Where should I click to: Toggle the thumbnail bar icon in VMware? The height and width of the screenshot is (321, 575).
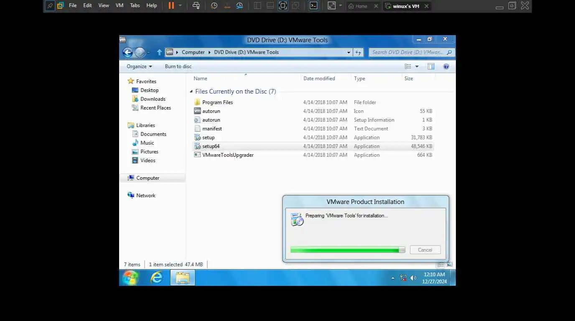click(270, 6)
